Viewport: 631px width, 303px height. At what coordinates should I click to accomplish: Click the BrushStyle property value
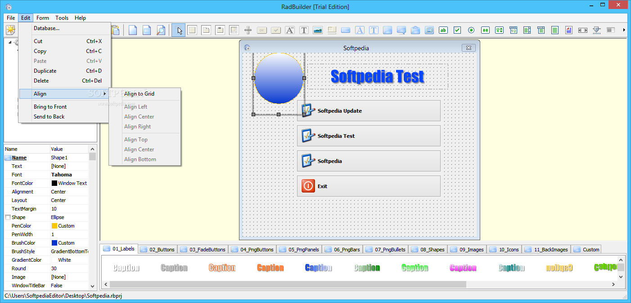[x=69, y=251]
